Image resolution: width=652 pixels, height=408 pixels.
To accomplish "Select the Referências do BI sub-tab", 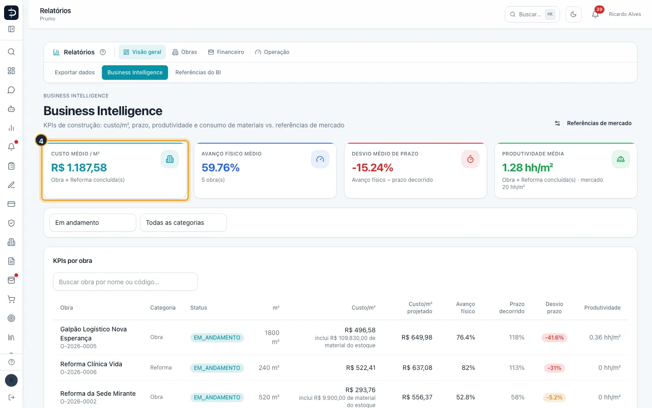I will (198, 73).
